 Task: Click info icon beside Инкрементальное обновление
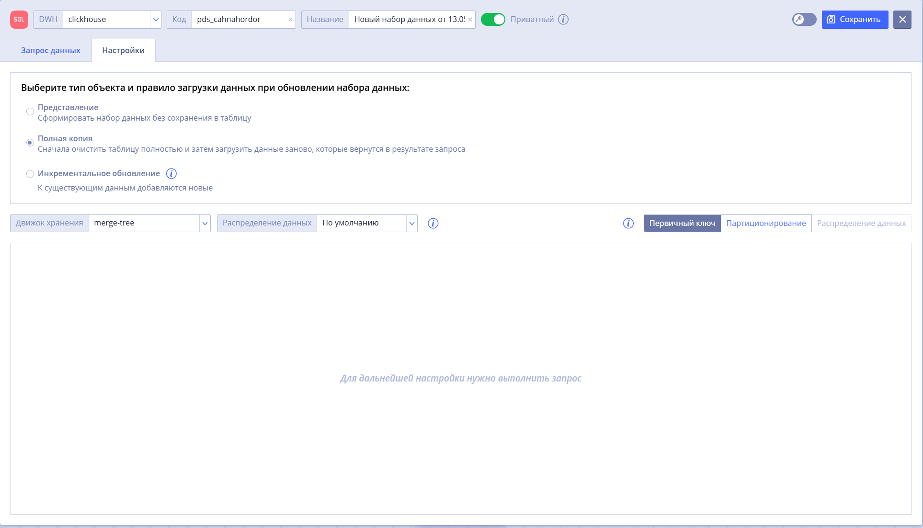tap(171, 173)
